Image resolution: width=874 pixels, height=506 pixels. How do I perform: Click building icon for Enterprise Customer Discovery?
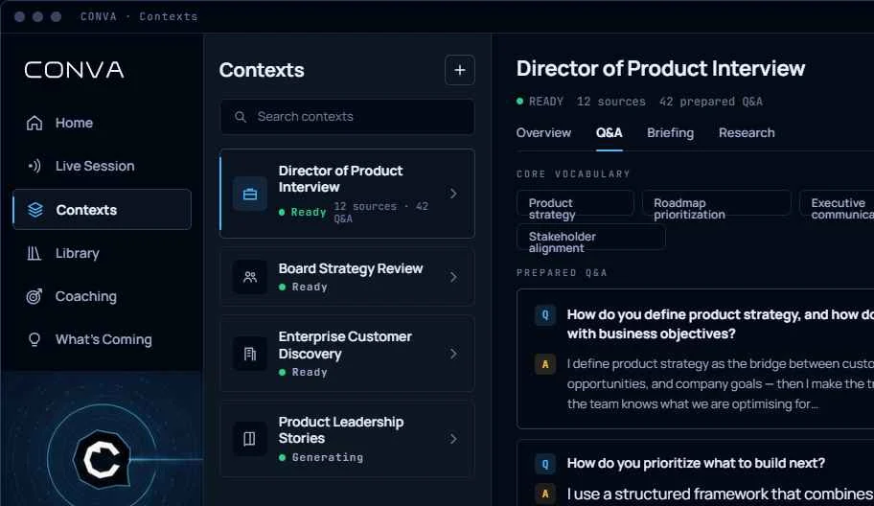[x=250, y=354]
